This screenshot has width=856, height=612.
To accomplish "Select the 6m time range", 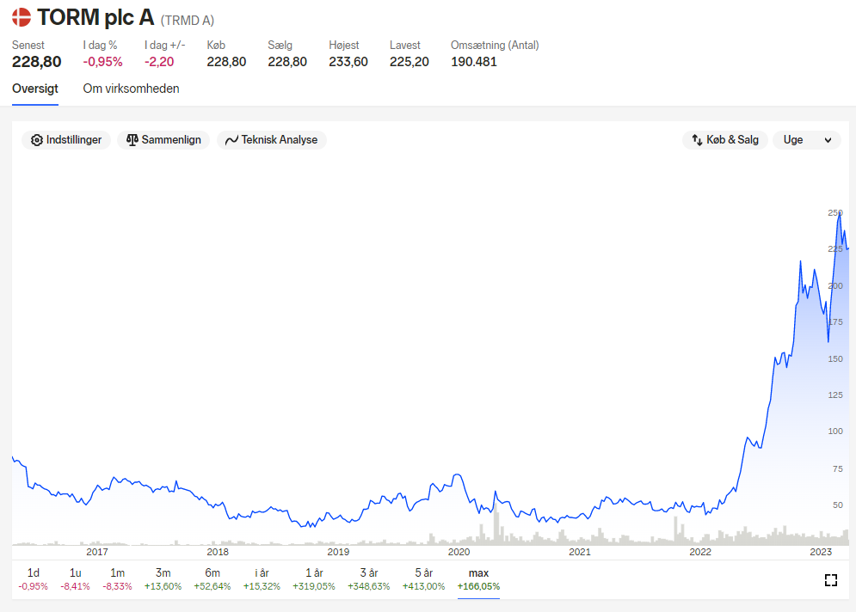I will tap(212, 579).
